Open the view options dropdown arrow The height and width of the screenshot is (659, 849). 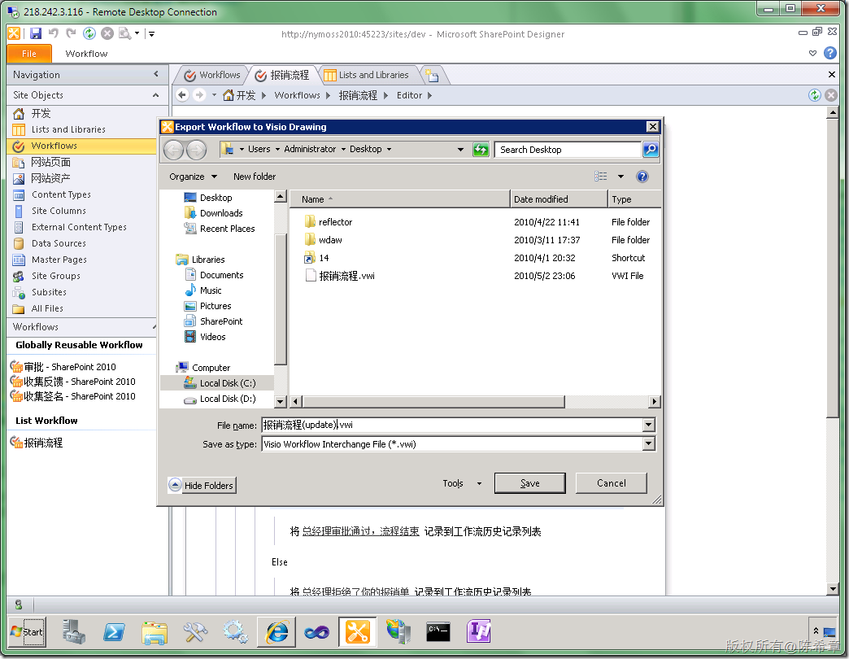(620, 177)
